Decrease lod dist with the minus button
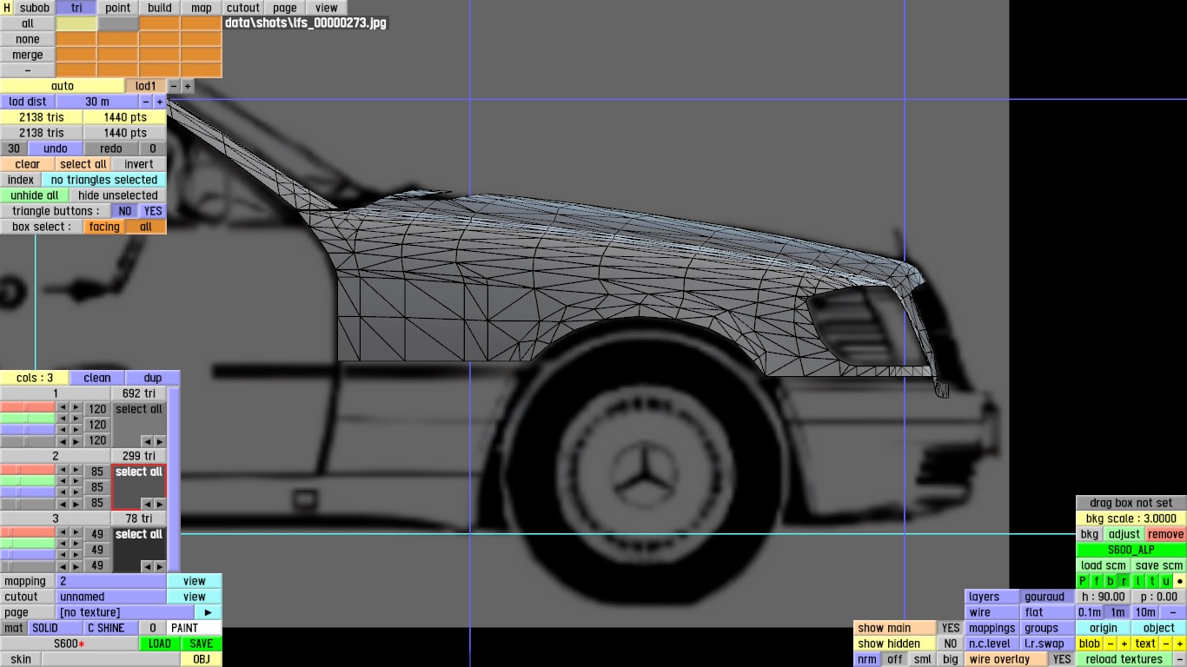Viewport: 1187px width, 667px height. pyautogui.click(x=146, y=102)
